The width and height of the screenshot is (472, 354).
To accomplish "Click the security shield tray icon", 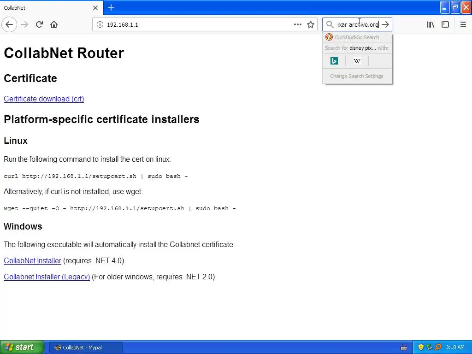I will (421, 347).
